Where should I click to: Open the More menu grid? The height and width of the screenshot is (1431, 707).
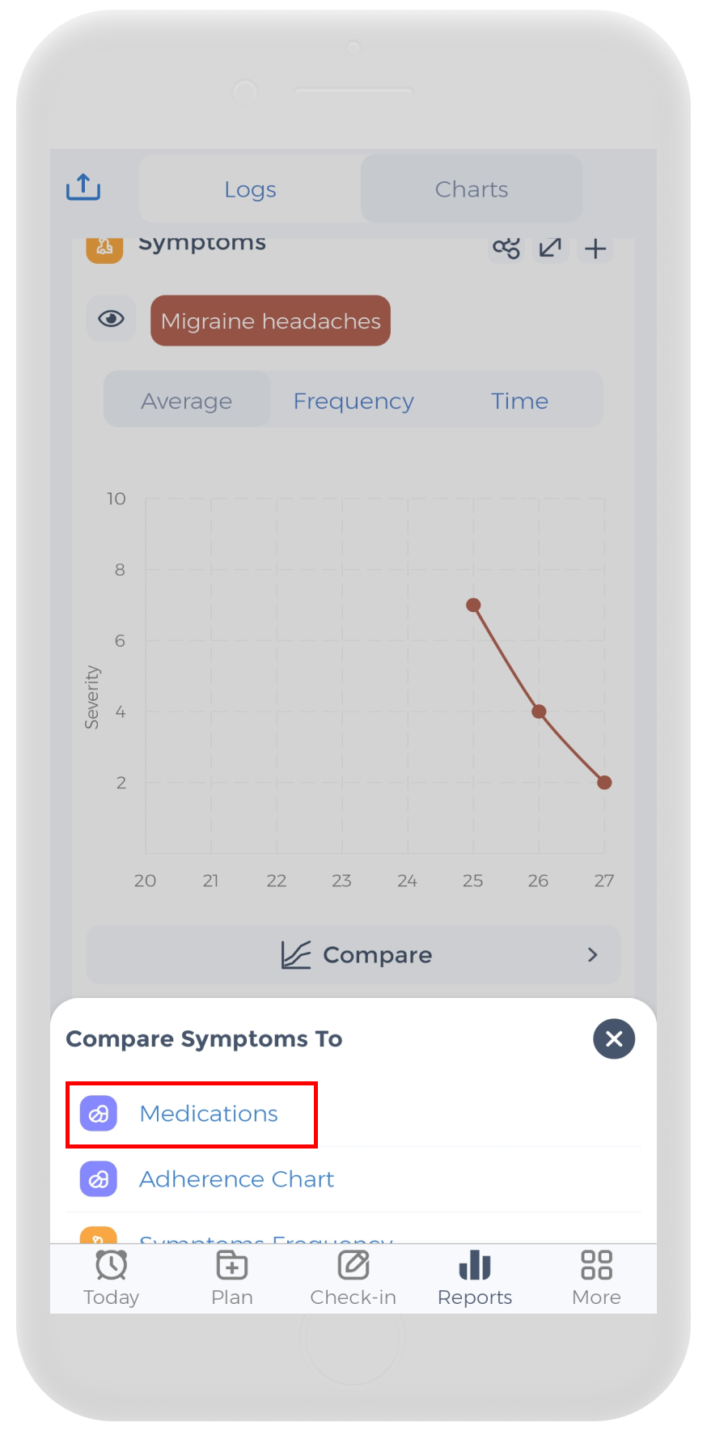[596, 1277]
